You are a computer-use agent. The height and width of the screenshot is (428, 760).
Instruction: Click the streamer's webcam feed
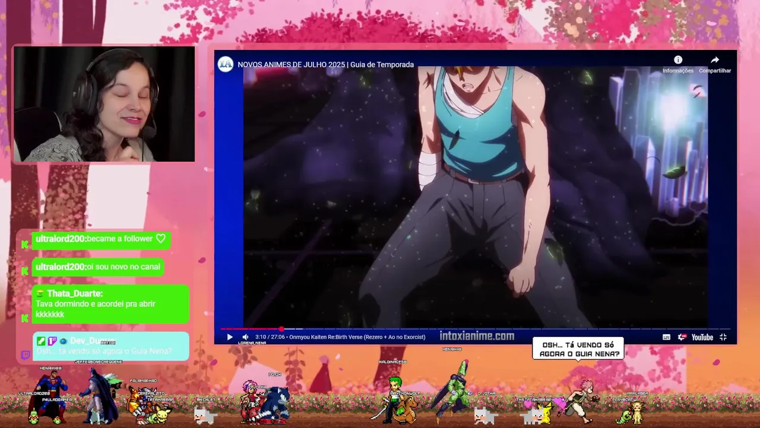[x=104, y=104]
